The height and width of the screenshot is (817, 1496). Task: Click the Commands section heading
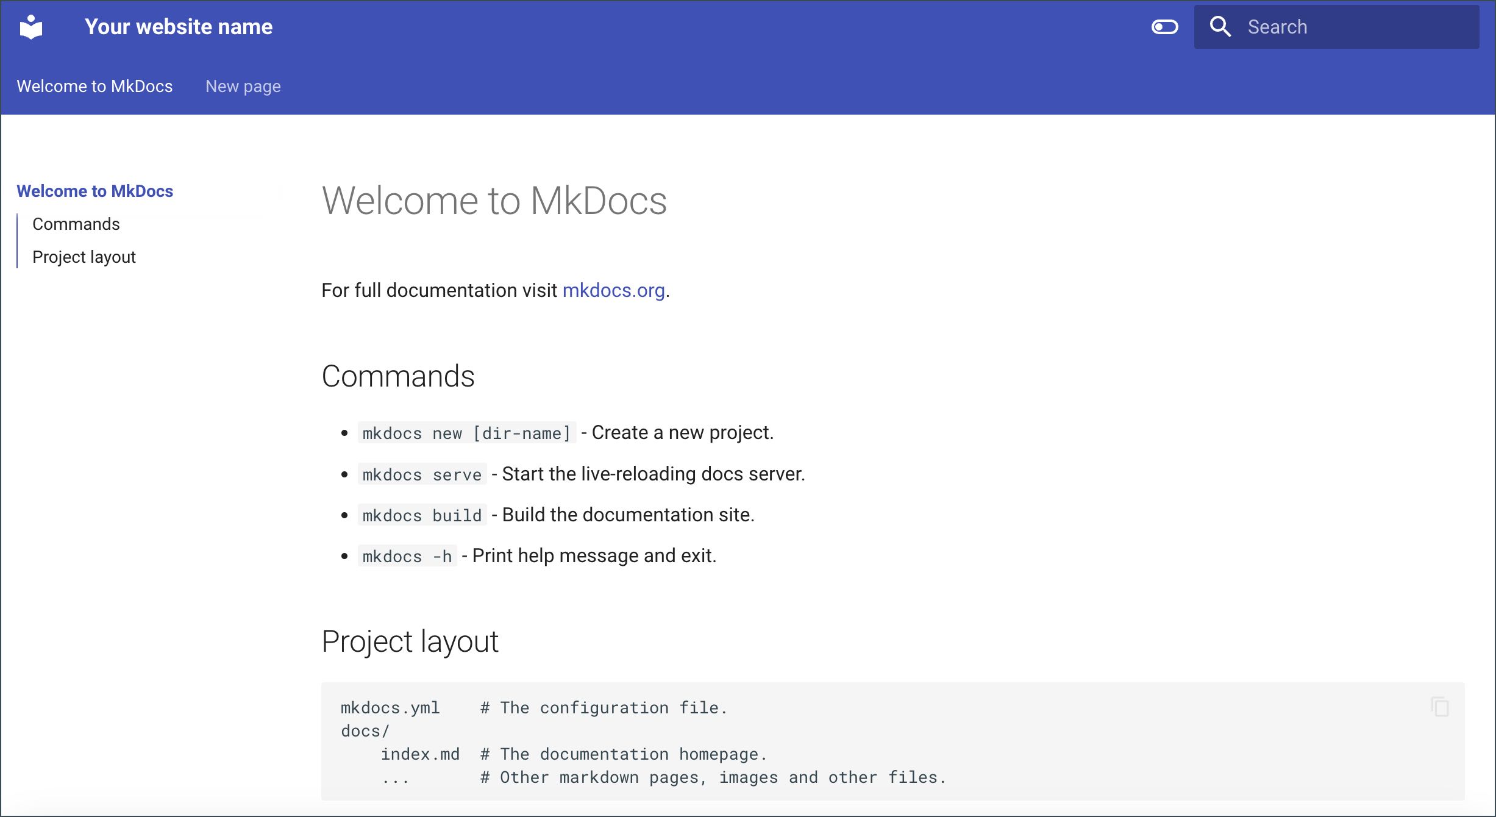tap(397, 376)
